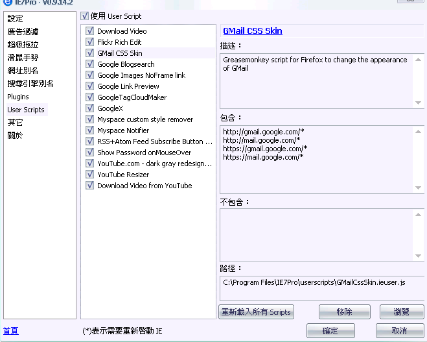Select the Google Link Preview row
This screenshot has width=427, height=342.
(x=128, y=86)
